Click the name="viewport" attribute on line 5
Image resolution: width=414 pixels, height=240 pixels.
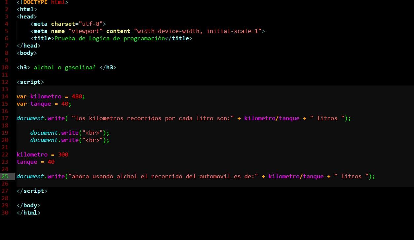[x=77, y=31]
